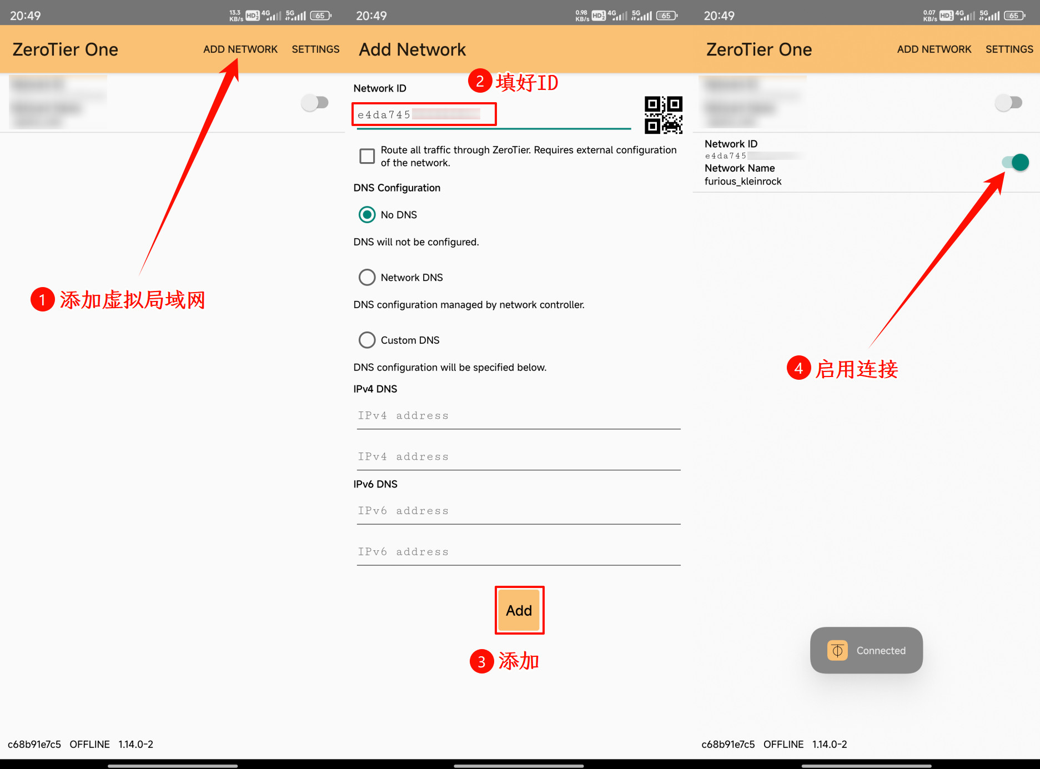Tap OFFLINE status on the right screen

tap(783, 745)
